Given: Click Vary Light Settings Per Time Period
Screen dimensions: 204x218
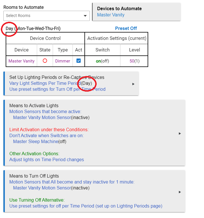Looking at the screenshot, I should click(45, 83).
